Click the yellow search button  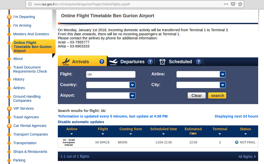click(x=217, y=95)
